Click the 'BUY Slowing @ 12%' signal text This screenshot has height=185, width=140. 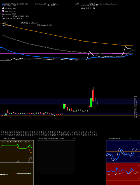click(44, 25)
